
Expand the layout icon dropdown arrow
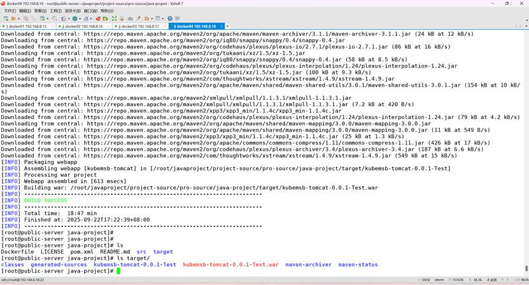pos(163,18)
